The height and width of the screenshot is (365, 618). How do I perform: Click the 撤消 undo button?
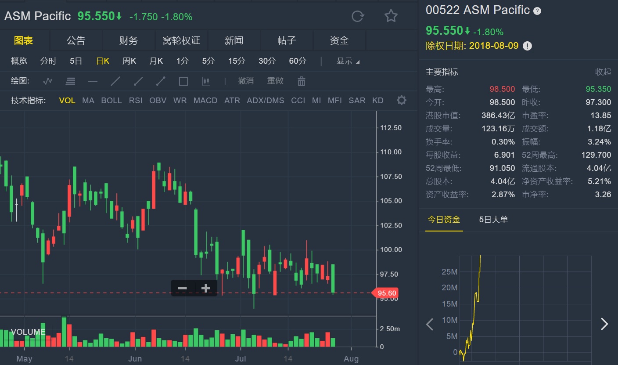(x=246, y=81)
